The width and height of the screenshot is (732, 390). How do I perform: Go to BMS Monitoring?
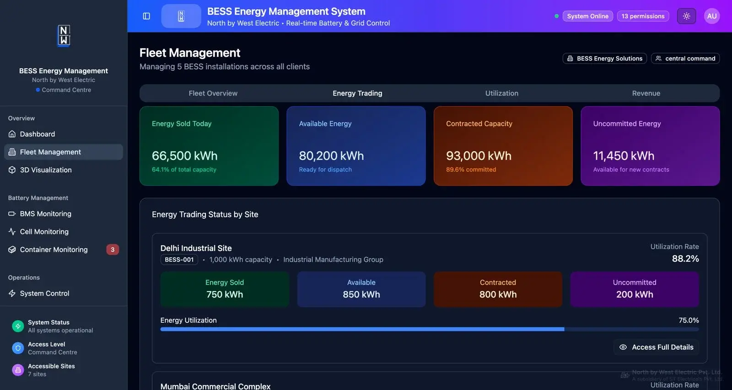point(64,214)
